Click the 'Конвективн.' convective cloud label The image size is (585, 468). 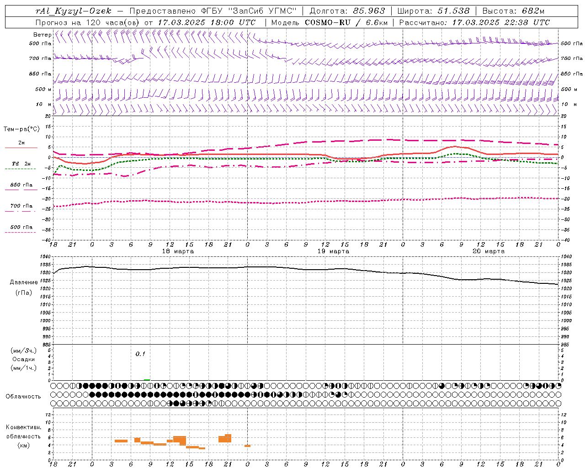(x=23, y=427)
